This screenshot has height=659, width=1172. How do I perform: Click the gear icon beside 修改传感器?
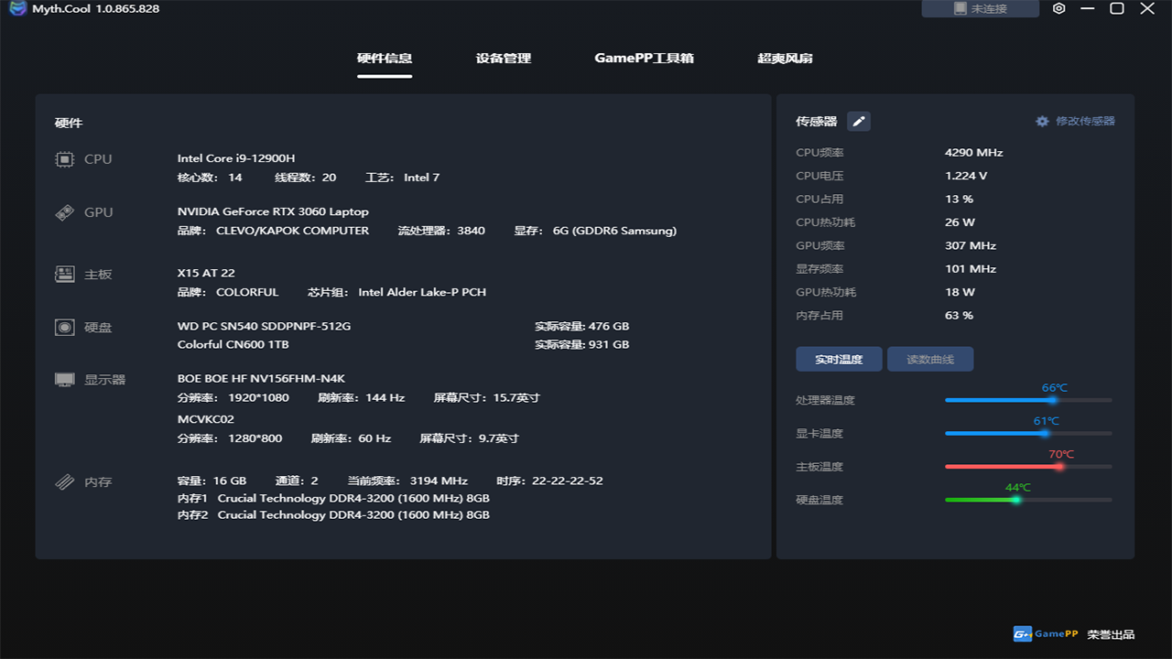tap(1041, 121)
